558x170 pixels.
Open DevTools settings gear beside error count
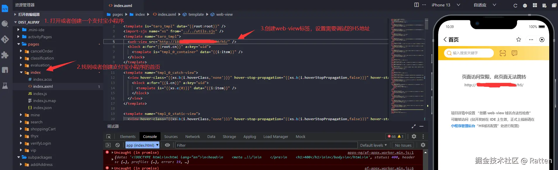point(414,136)
